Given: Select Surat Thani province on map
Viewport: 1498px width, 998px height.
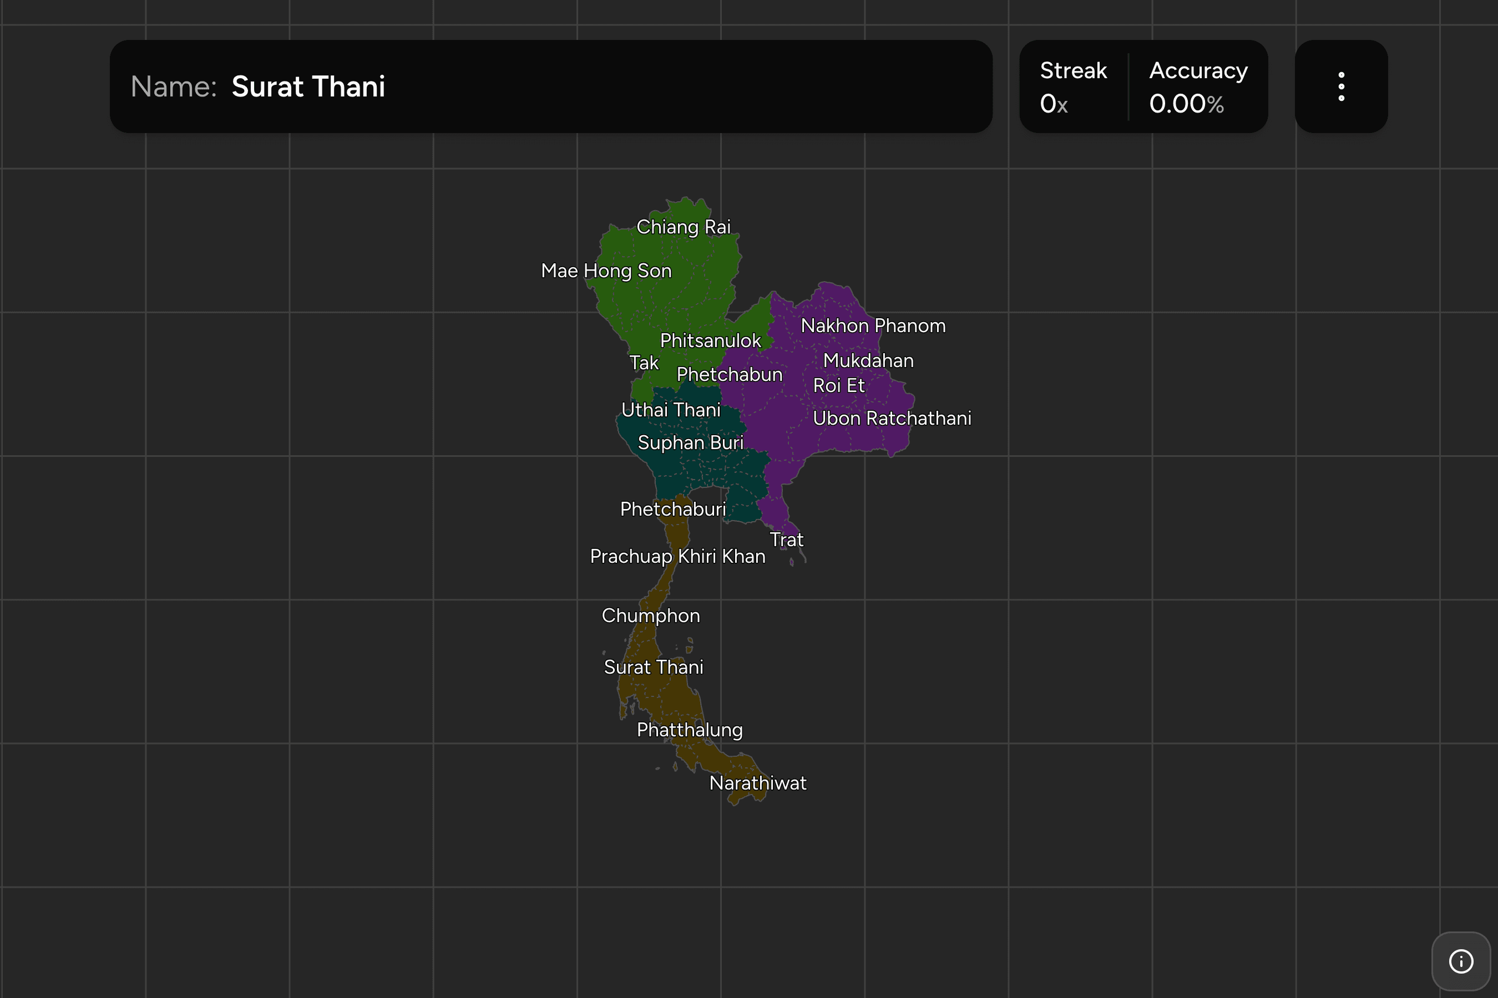Looking at the screenshot, I should click(654, 667).
